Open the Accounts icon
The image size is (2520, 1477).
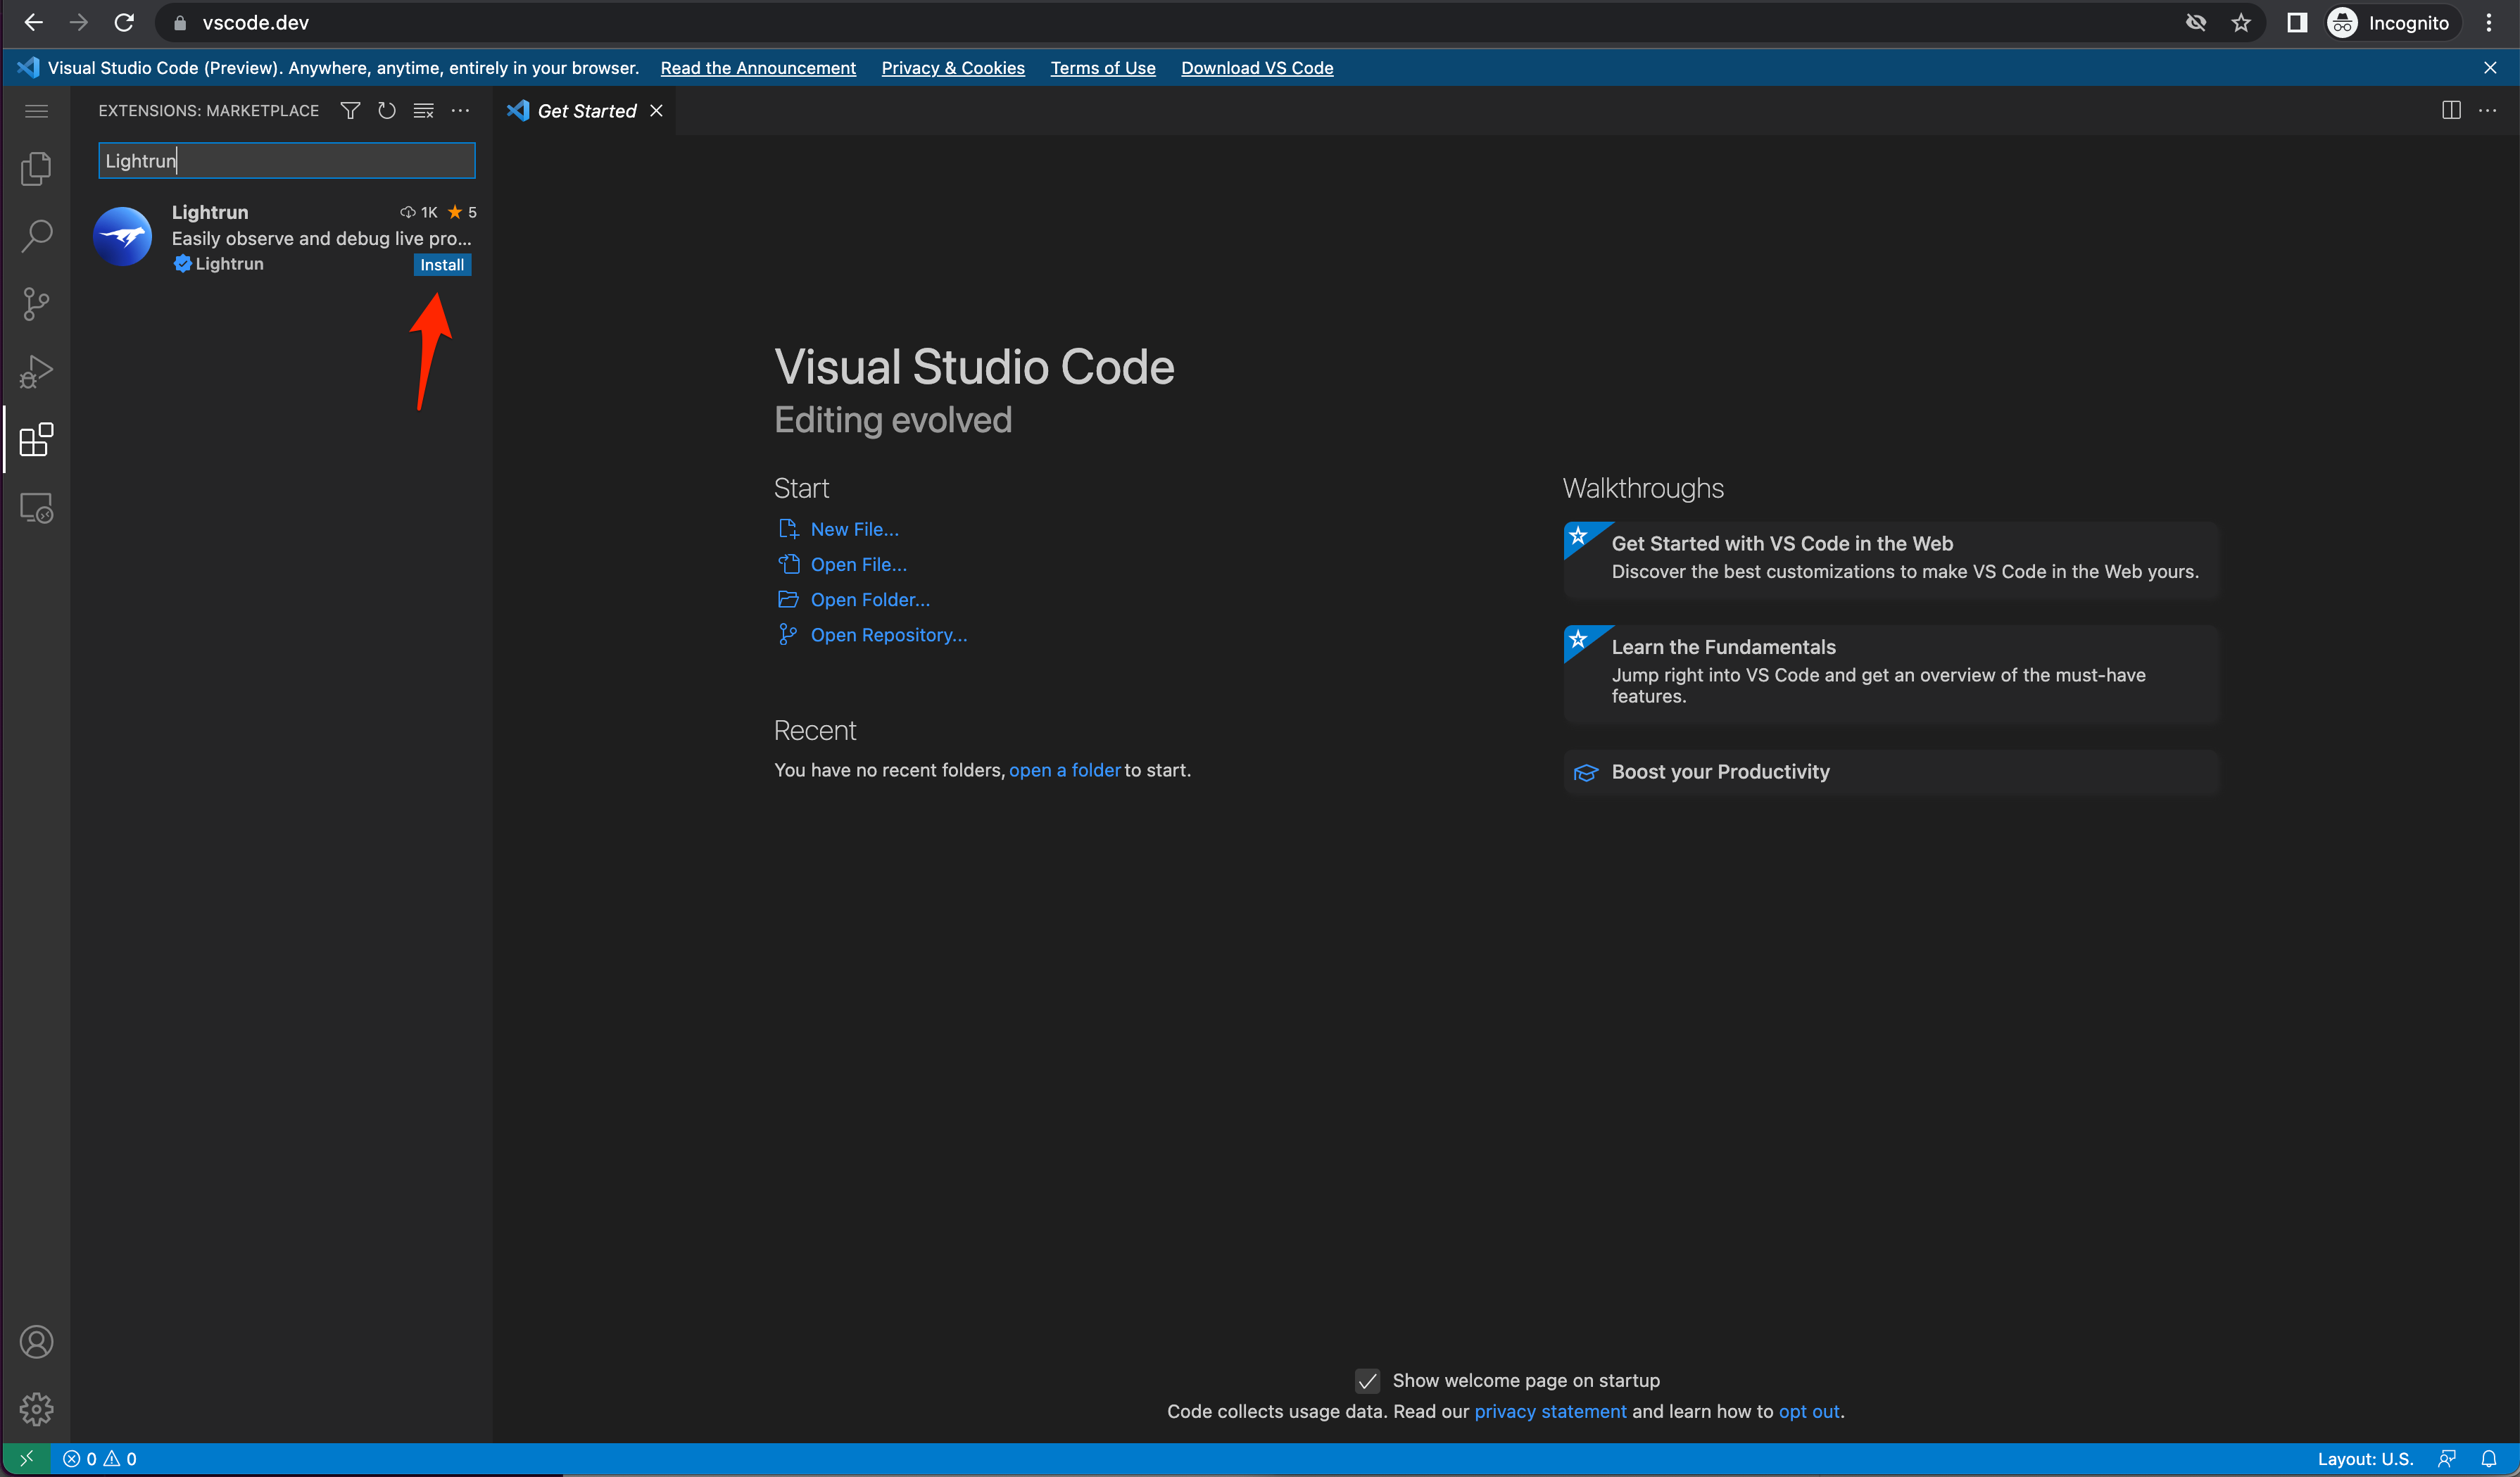point(36,1341)
